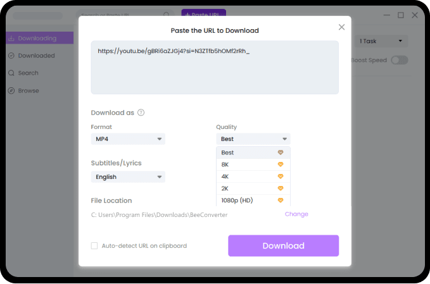
Task: Close the Paste URL dialog
Action: (341, 27)
